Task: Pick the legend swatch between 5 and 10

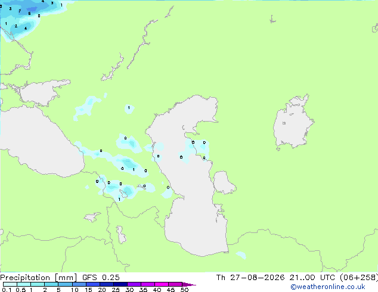Action: 65,284
